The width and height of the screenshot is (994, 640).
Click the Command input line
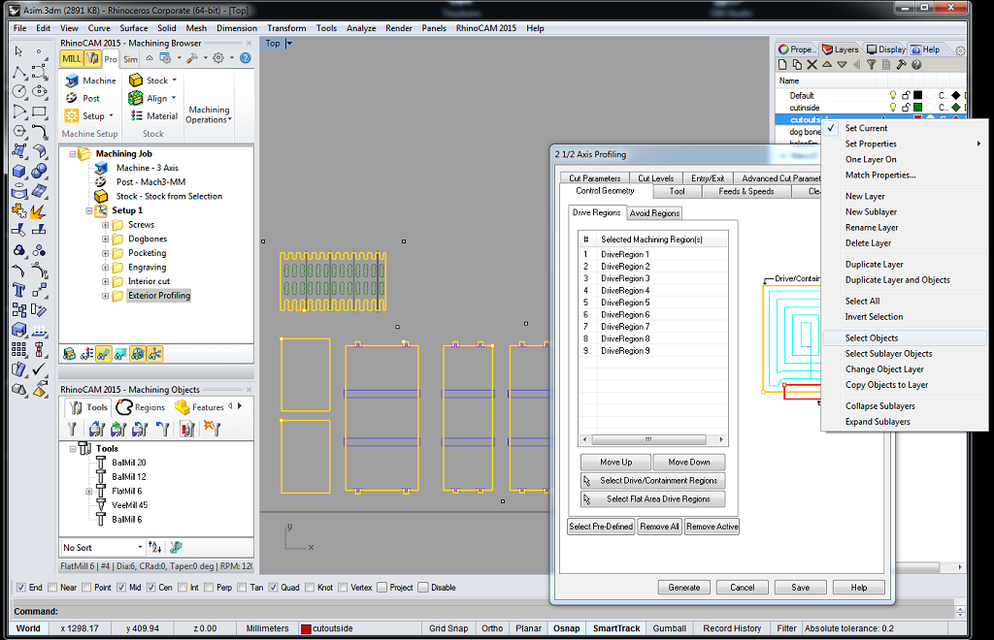[483, 612]
